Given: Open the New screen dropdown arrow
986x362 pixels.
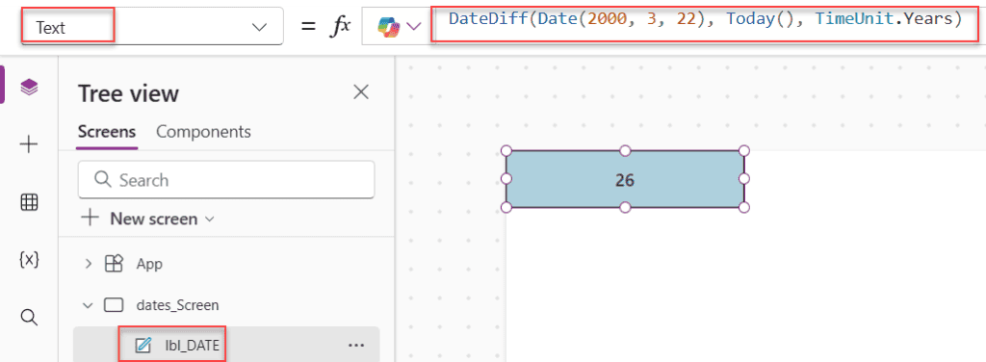Looking at the screenshot, I should point(210,220).
